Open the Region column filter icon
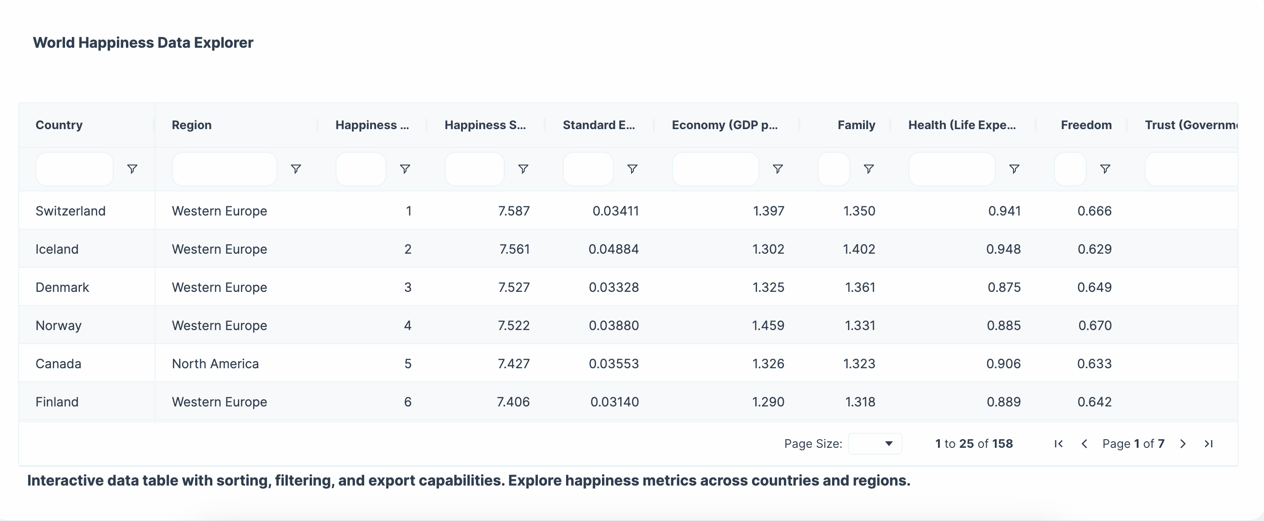This screenshot has height=521, width=1264. point(296,169)
